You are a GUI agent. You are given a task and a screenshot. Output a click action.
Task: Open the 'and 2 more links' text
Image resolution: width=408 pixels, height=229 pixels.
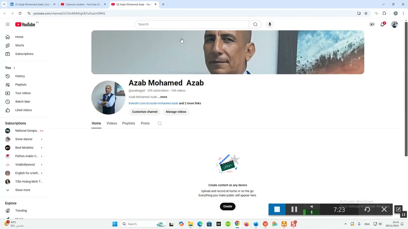(x=190, y=103)
